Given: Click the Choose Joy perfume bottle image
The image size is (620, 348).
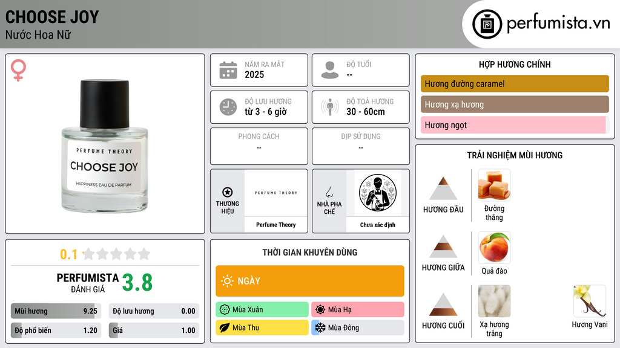Looking at the screenshot, I should coord(105,146).
